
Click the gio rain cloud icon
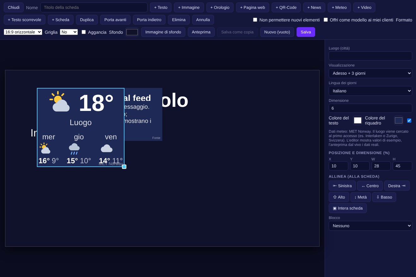tap(74, 149)
